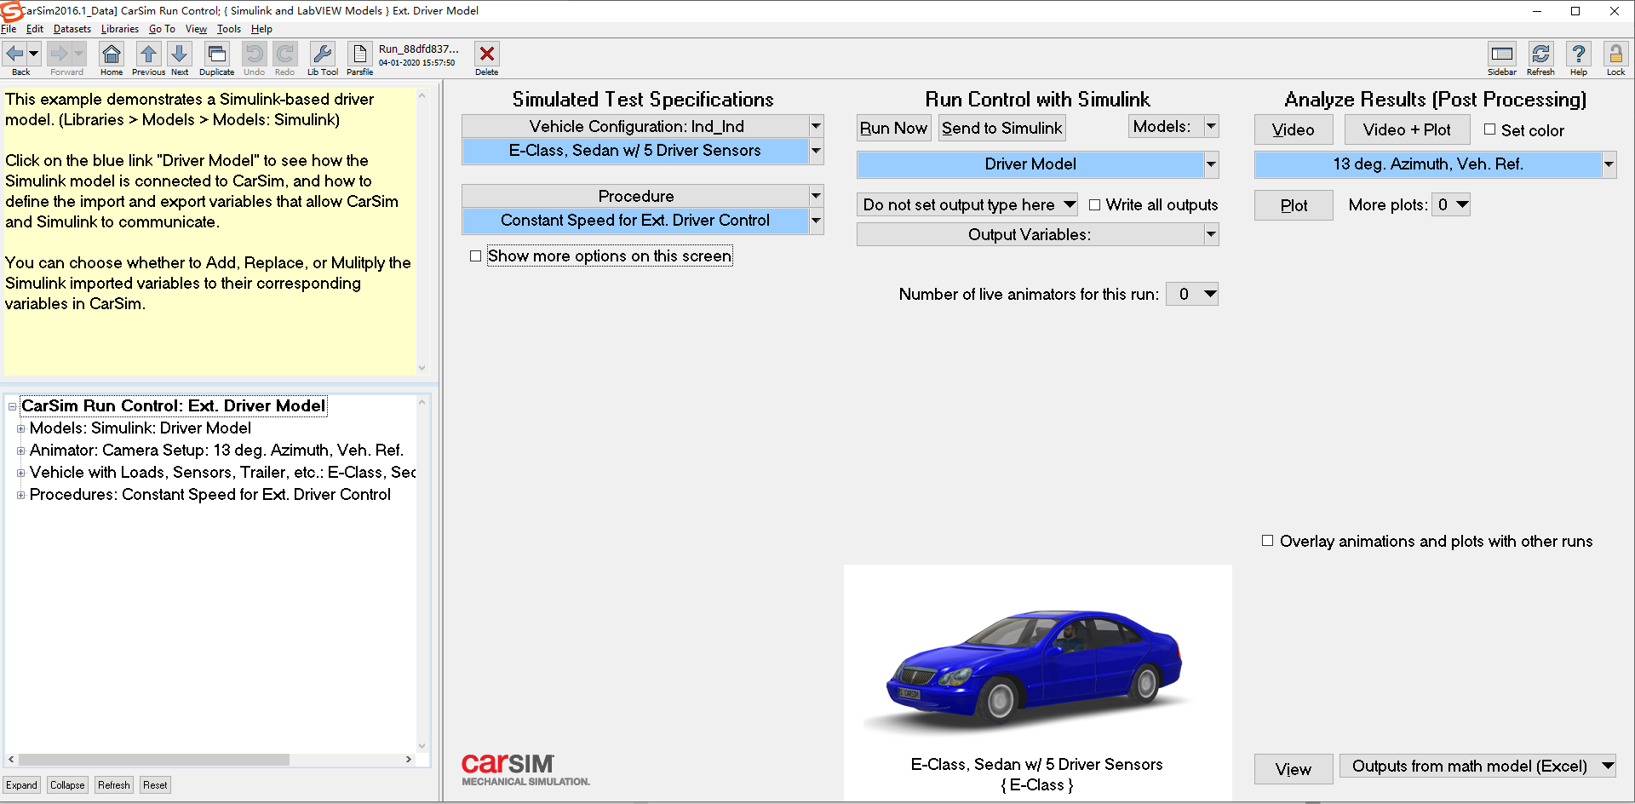Click Send to Simulink
Viewport: 1635px width, 804px height.
1001,128
